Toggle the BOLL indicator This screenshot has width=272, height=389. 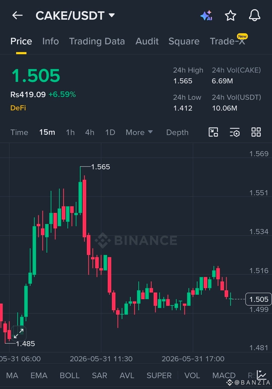point(70,375)
